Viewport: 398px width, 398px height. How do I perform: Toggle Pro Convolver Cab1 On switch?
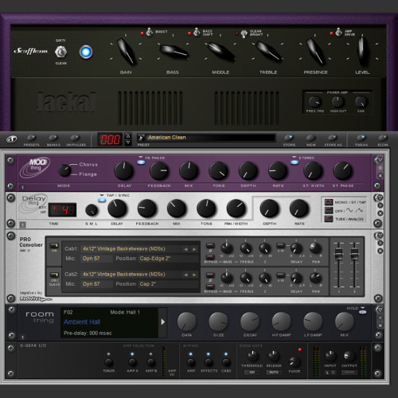(54, 246)
